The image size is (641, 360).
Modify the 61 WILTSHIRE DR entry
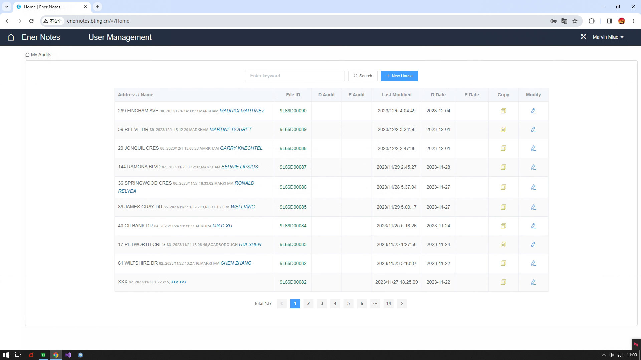[x=533, y=263]
